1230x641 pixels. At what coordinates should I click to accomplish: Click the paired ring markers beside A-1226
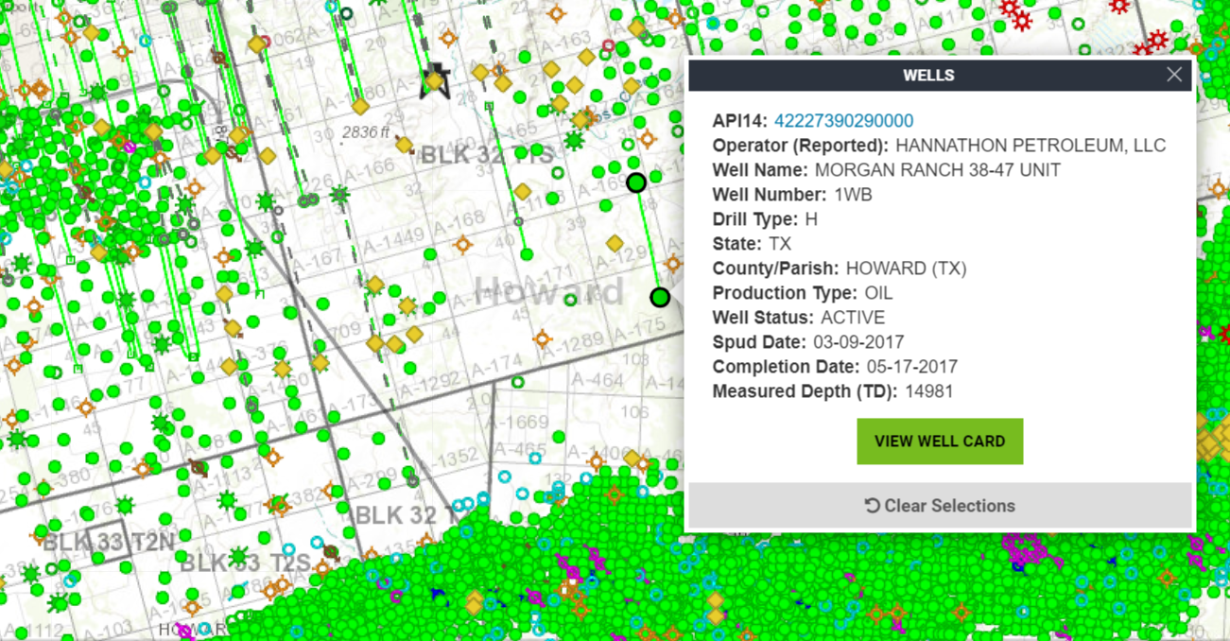tap(308, 200)
